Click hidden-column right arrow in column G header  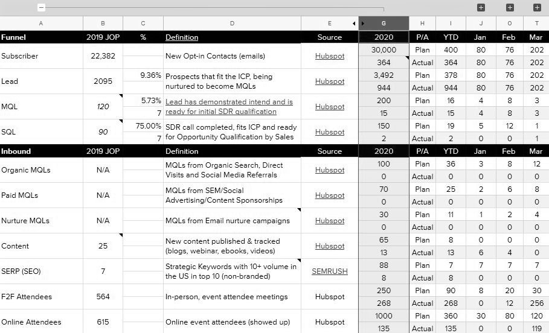pyautogui.click(x=363, y=24)
